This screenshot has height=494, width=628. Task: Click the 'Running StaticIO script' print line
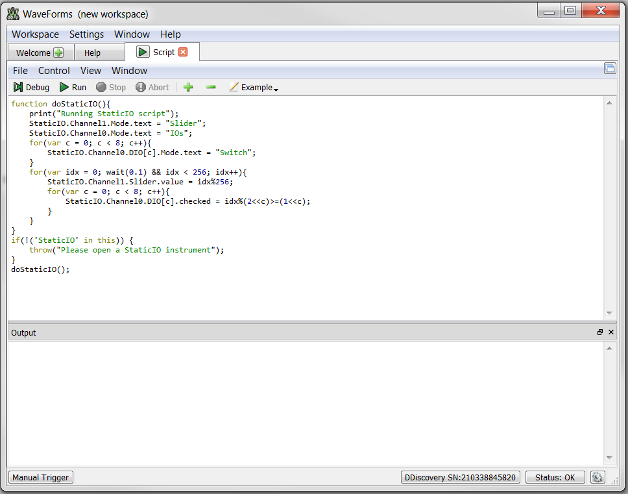(x=104, y=114)
